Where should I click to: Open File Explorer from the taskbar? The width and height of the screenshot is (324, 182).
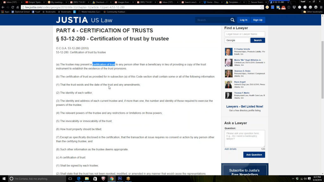(x=87, y=179)
